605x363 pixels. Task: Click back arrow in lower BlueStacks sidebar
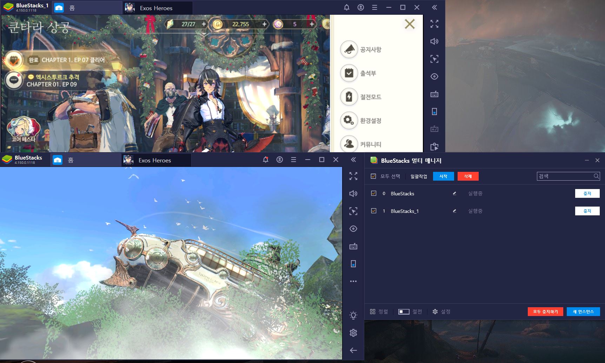pyautogui.click(x=353, y=350)
